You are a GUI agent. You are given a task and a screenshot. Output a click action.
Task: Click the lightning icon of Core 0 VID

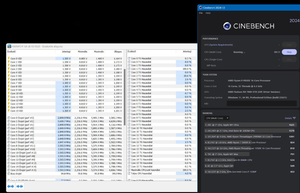coord(9,59)
